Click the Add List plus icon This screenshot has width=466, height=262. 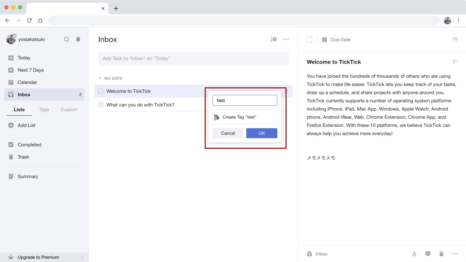point(11,125)
